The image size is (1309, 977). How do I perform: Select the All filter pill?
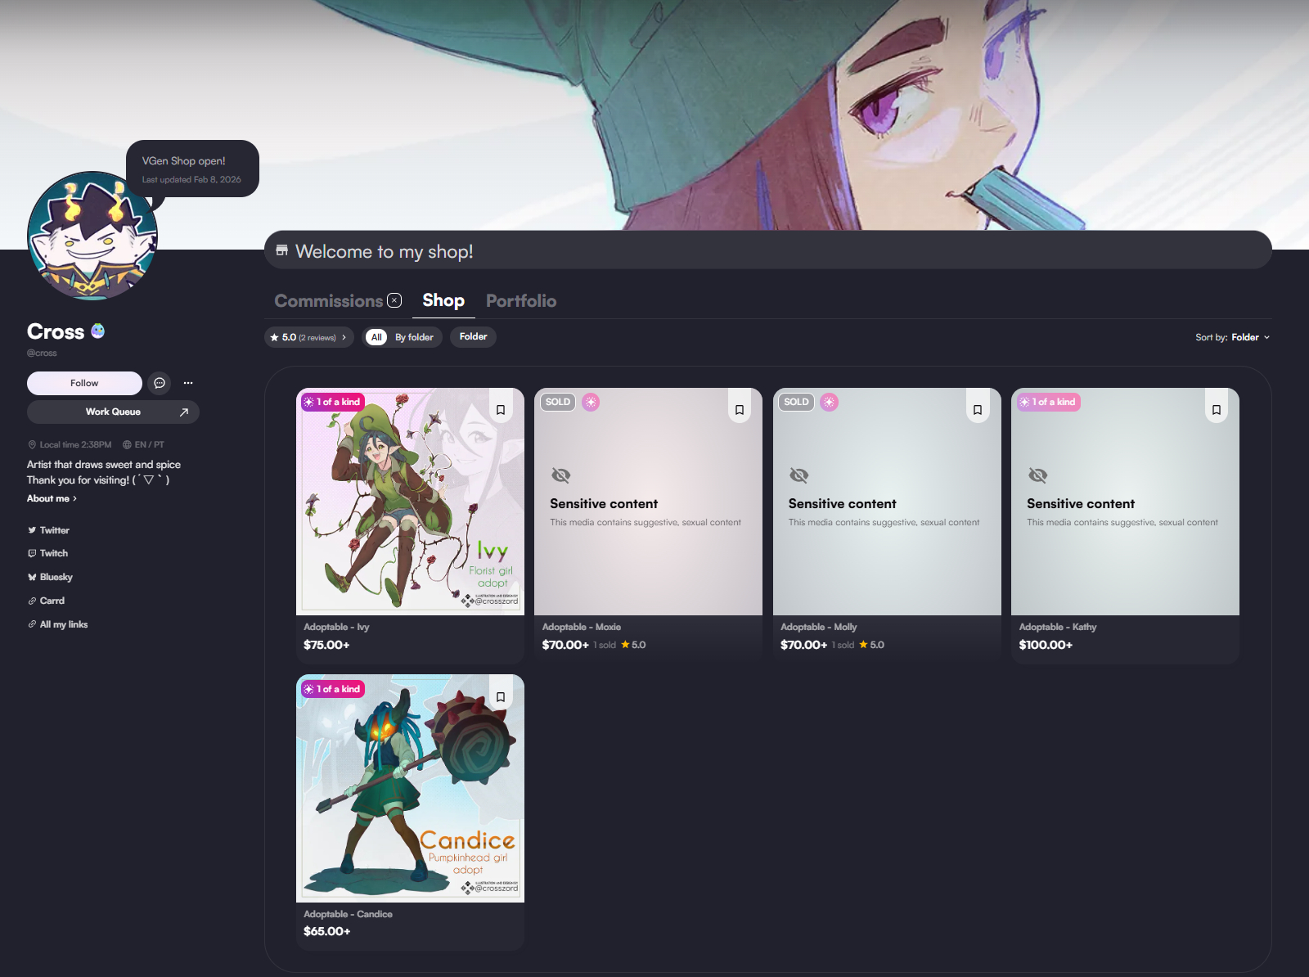click(x=376, y=337)
